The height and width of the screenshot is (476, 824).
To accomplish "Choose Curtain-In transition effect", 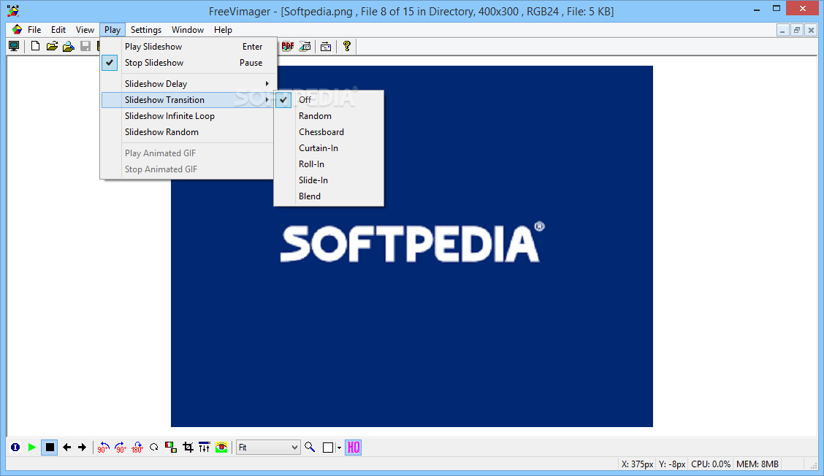I will 329,148.
